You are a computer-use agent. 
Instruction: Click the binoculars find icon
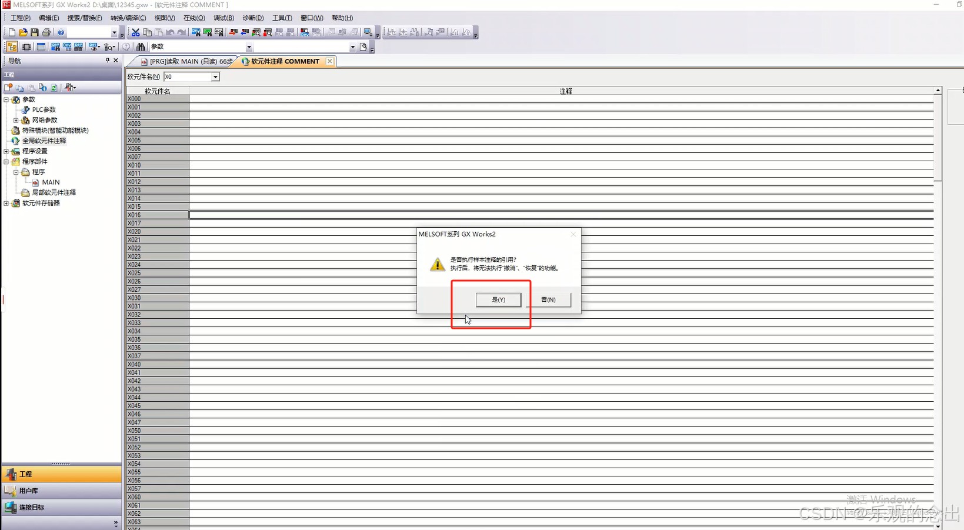141,46
